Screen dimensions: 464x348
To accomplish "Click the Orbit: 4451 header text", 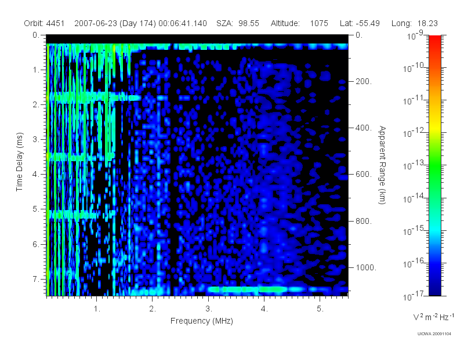I will [44, 23].
